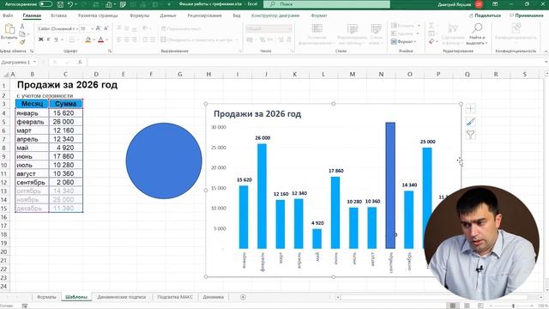Screen dimensions: 549x309
Task: Collapse the ribbon with chevron
Action: (546, 51)
